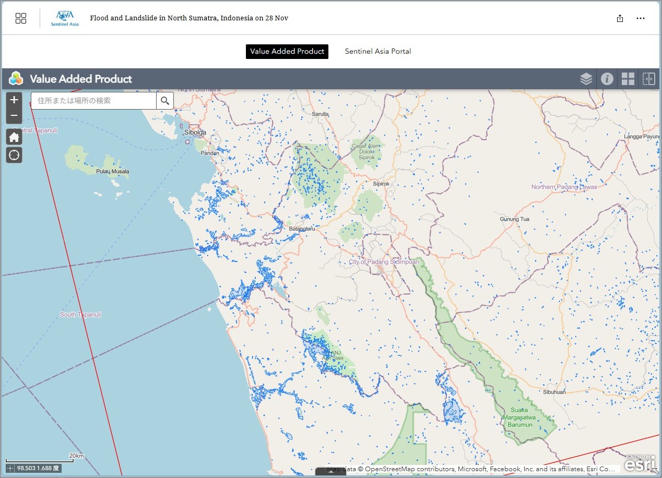Open the Layer List widget

pos(586,79)
